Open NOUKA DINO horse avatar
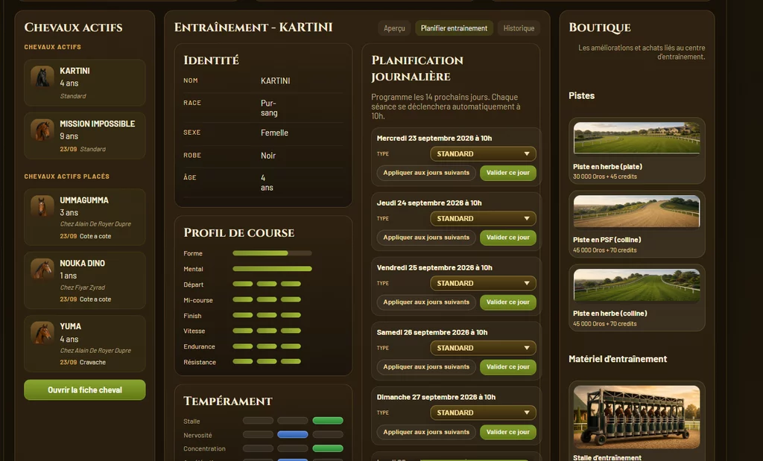The width and height of the screenshot is (763, 461). (x=42, y=270)
